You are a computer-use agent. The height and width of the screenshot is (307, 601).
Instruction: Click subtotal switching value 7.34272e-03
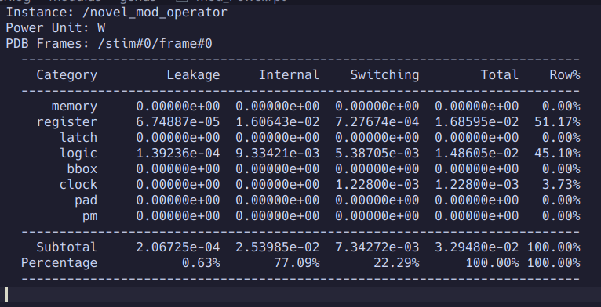click(x=377, y=247)
